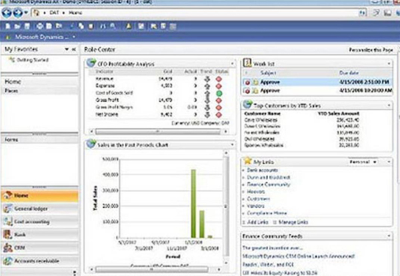
Task: Open Sales in the Past Periods Chart menu
Action: [233, 145]
